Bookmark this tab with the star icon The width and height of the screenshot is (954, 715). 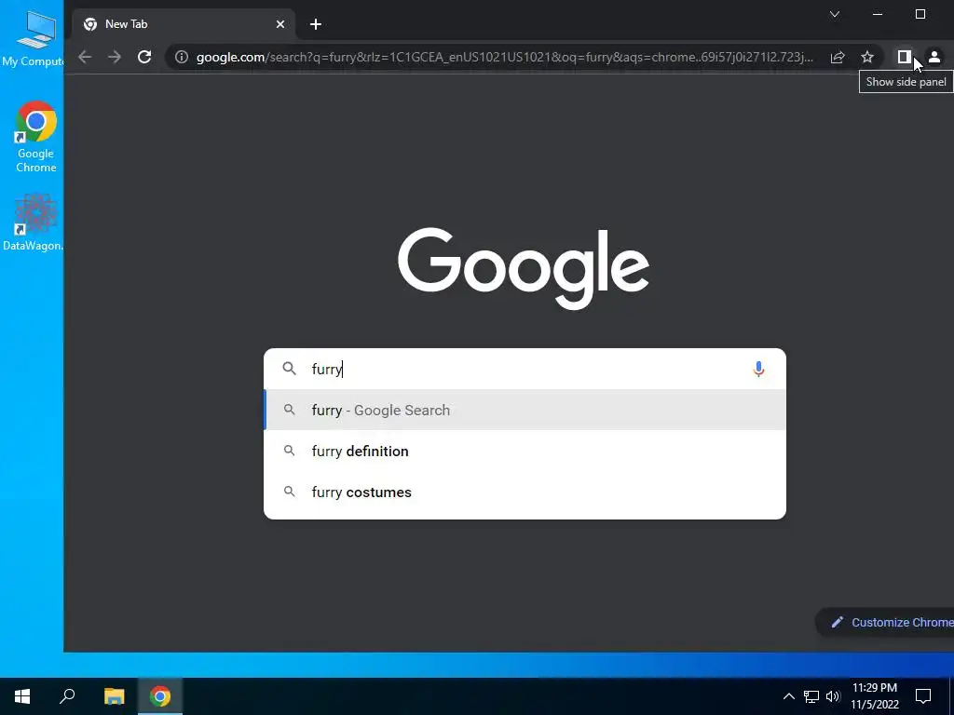867,57
